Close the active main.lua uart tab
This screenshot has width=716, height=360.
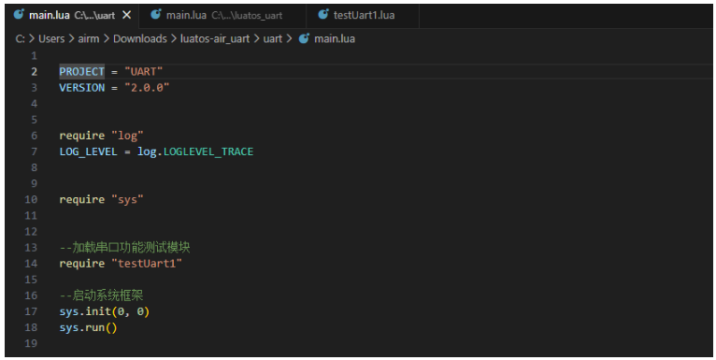[127, 15]
